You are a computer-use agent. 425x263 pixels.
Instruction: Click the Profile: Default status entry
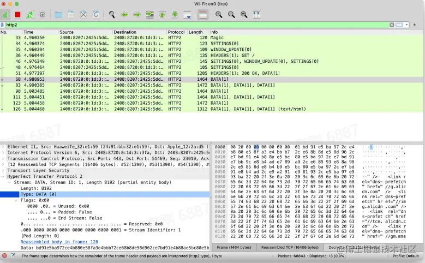tap(405, 256)
